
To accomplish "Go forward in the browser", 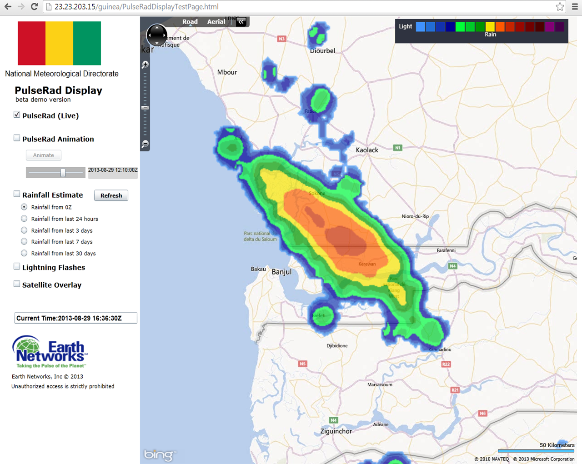I will (x=21, y=6).
